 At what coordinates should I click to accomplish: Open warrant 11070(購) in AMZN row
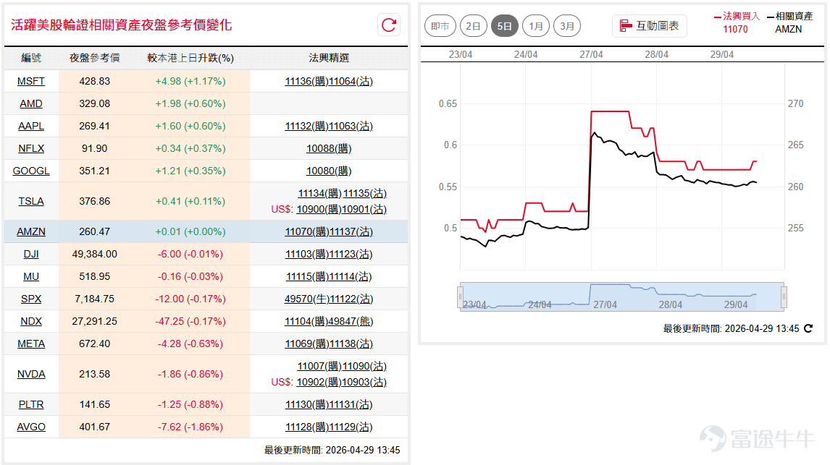[x=306, y=231]
